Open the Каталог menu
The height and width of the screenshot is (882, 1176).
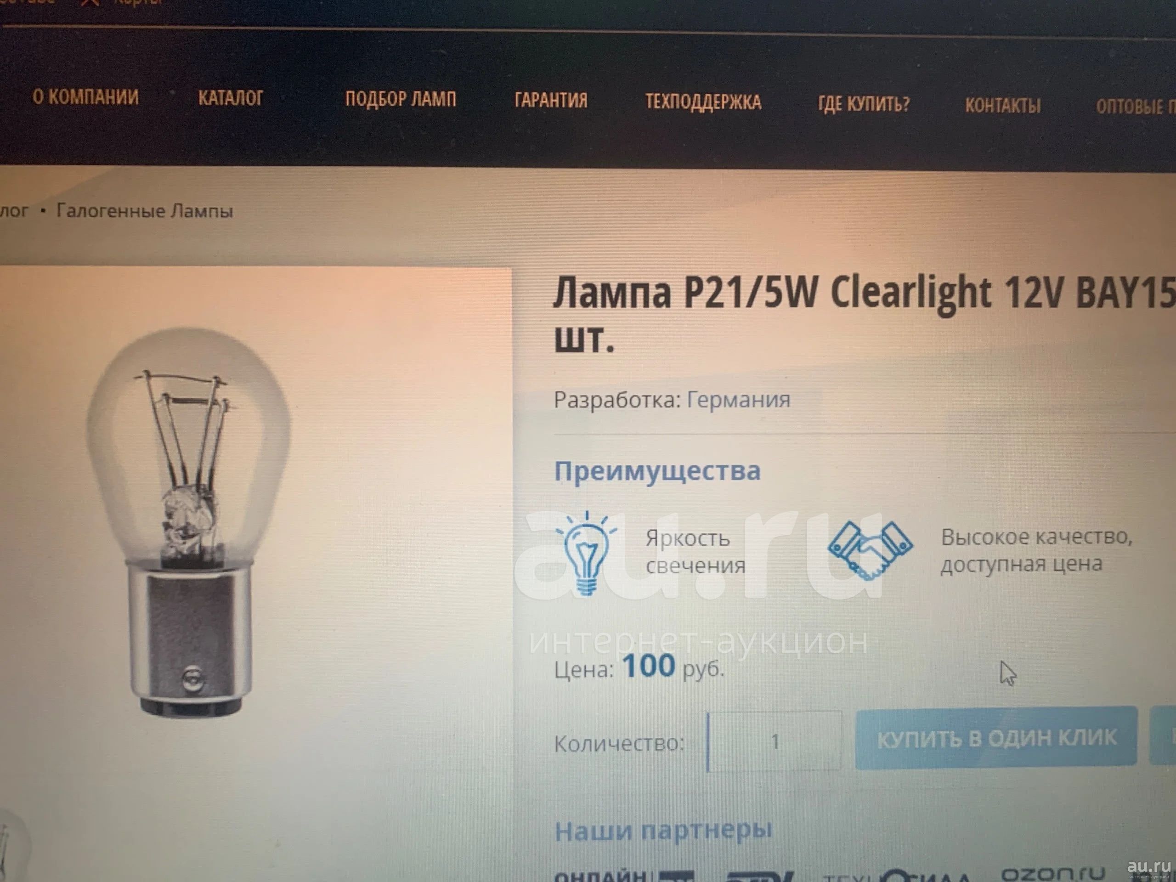[x=231, y=98]
